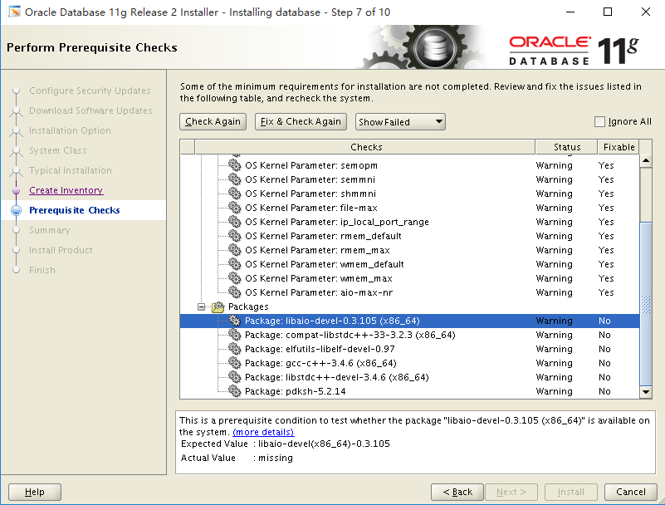Select row Package: gcc-c++-3.4.6
This screenshot has height=505, width=665.
tap(409, 363)
